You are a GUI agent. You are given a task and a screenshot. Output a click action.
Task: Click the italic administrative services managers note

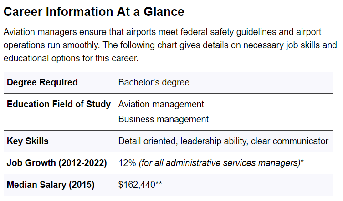[x=219, y=163]
